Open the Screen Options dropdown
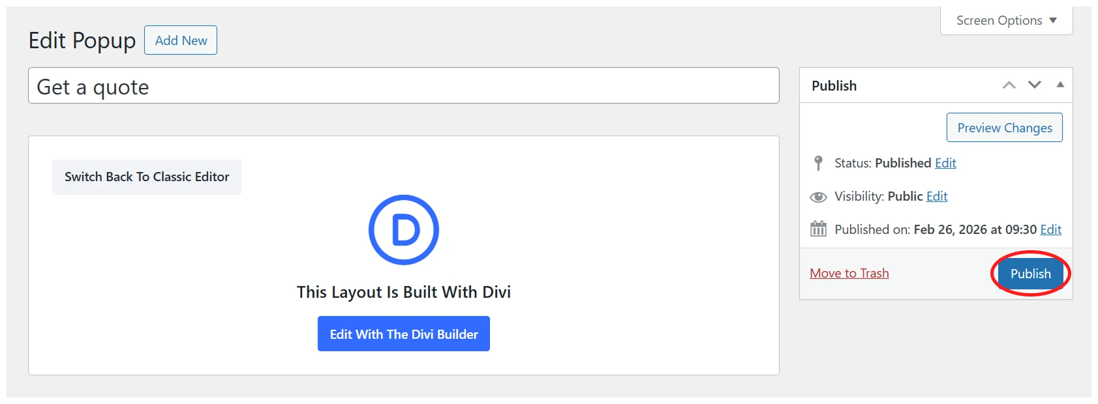The width and height of the screenshot is (1098, 404). click(x=1006, y=21)
